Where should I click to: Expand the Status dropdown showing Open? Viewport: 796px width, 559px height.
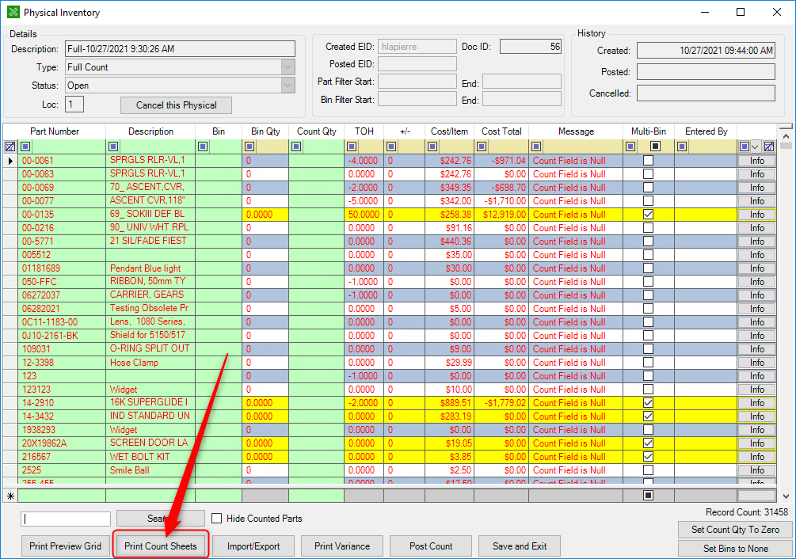pos(288,86)
